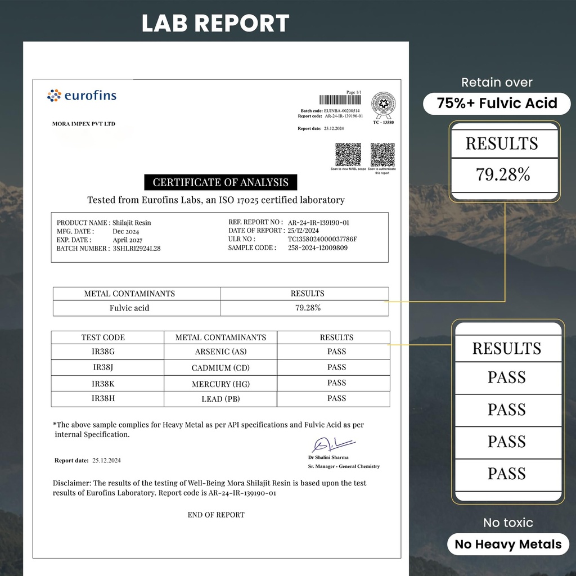Select the No Heavy Metals badge
The height and width of the screenshot is (576, 576).
pos(508,544)
